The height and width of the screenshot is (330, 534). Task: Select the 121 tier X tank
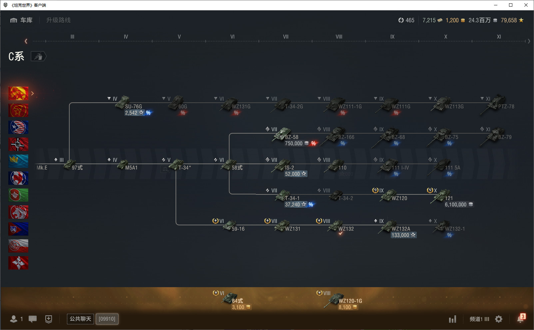(442, 196)
